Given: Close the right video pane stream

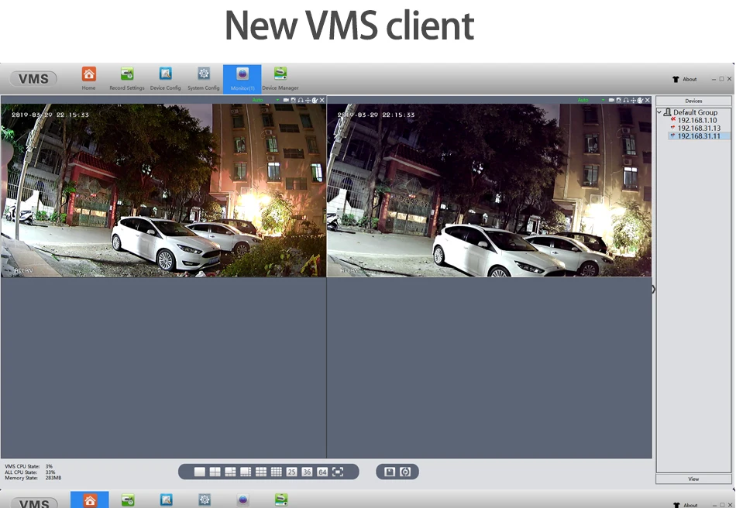Looking at the screenshot, I should click(x=647, y=100).
